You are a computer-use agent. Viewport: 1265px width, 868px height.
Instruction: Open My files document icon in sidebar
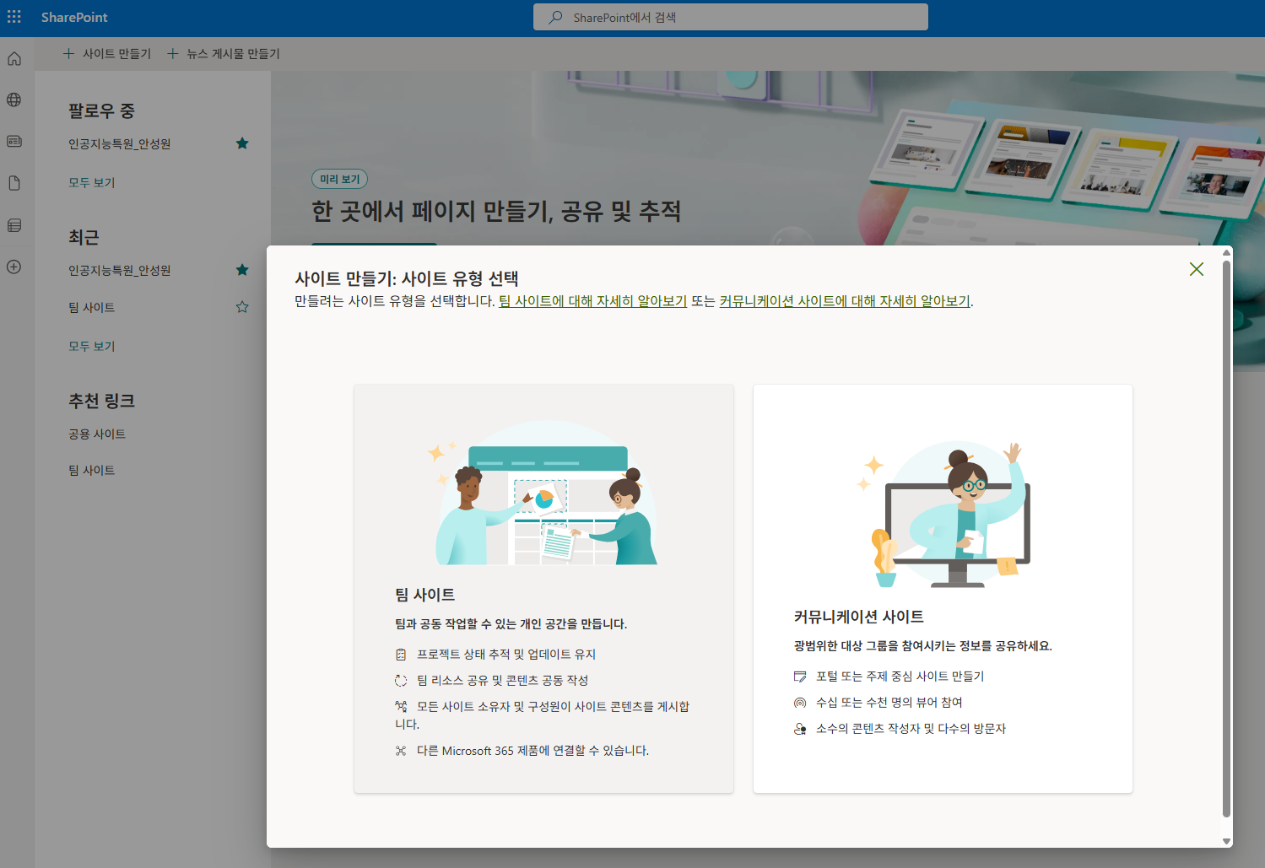[14, 183]
